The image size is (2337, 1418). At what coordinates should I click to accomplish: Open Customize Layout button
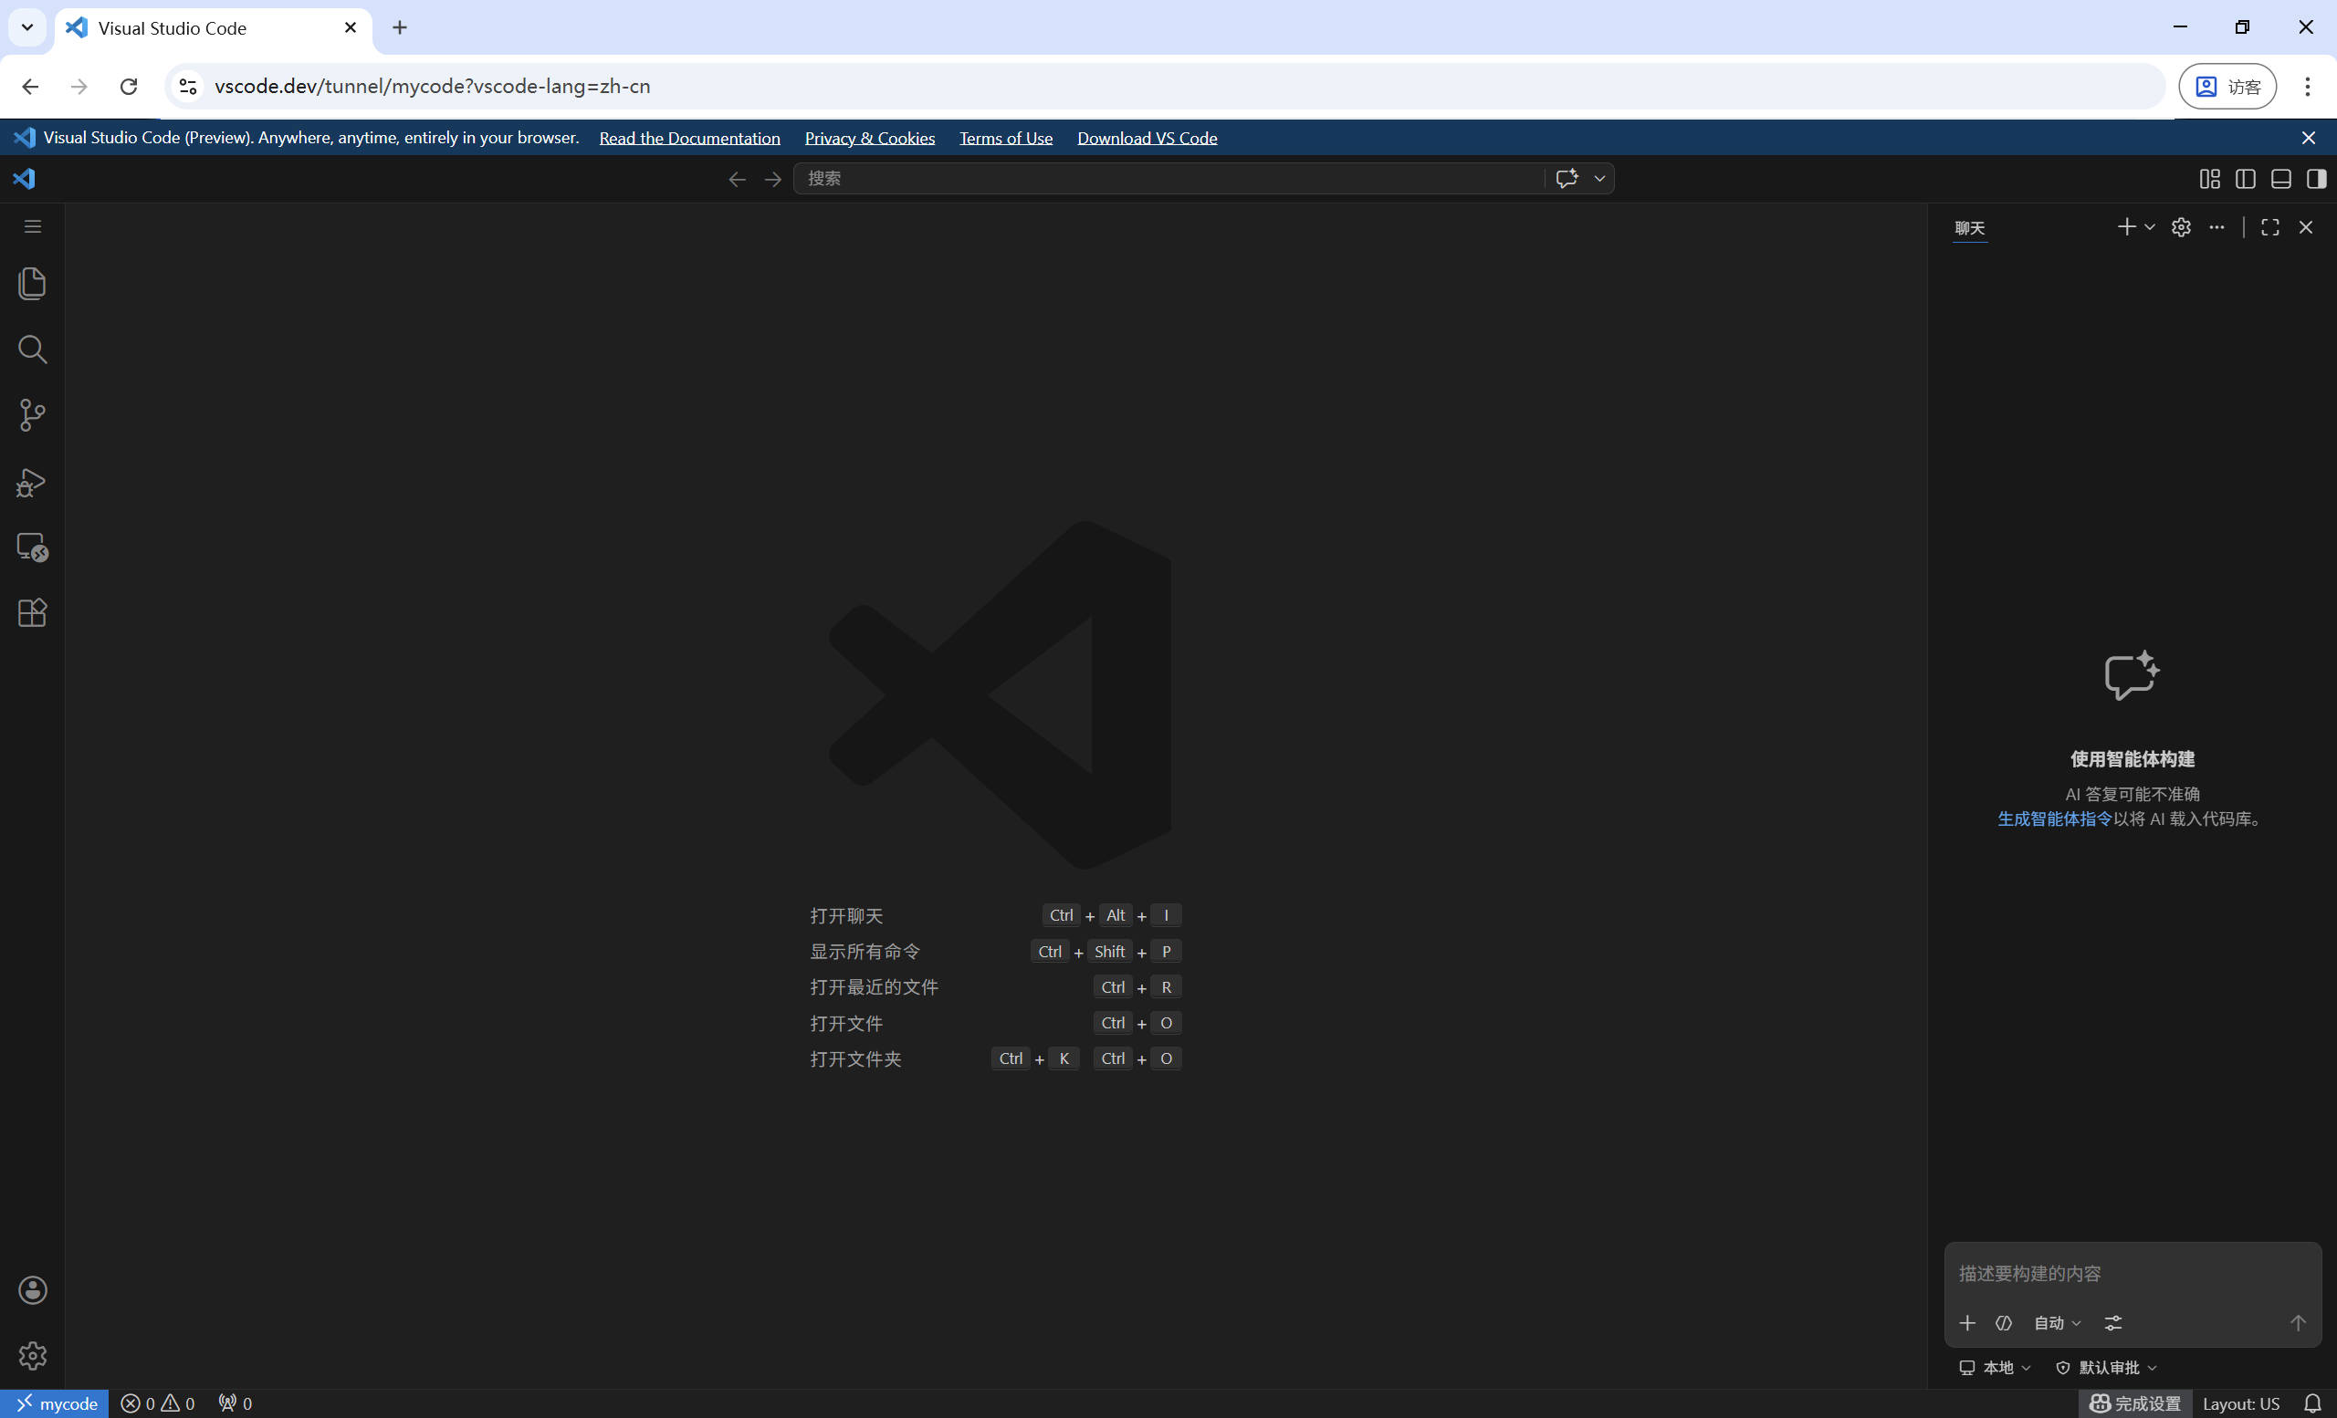2210,179
